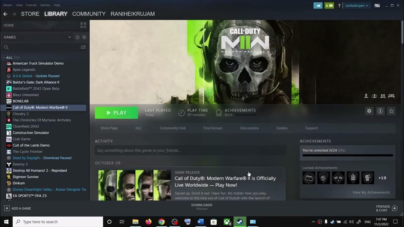Go back with the left arrow button
Screen dimensions: 404x227
[5, 14]
